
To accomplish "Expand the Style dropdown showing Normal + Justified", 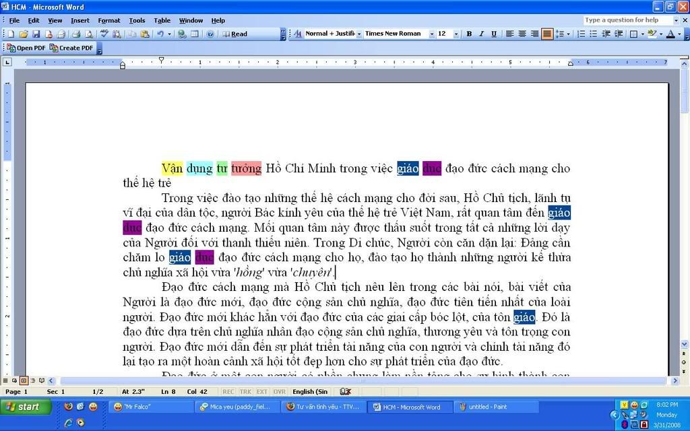I will point(359,34).
